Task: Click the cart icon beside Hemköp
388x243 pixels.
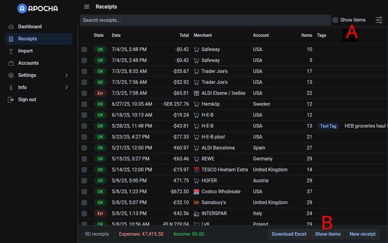Action: click(x=196, y=104)
